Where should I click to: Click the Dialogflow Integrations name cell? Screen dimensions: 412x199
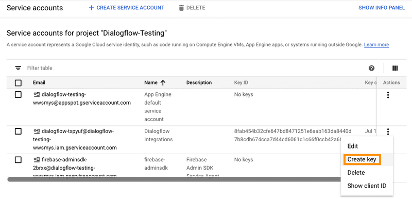[159, 135]
